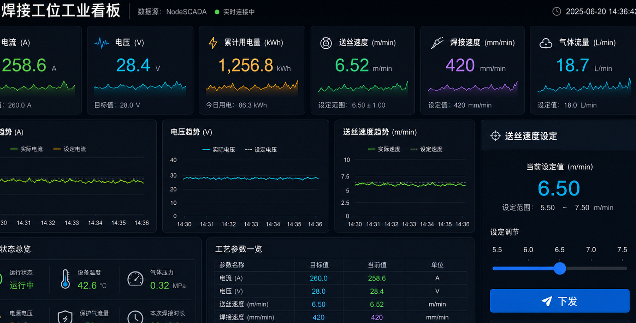Toggle 设定速度 legend in wire feed chart
This screenshot has height=323, width=636.
pos(427,149)
